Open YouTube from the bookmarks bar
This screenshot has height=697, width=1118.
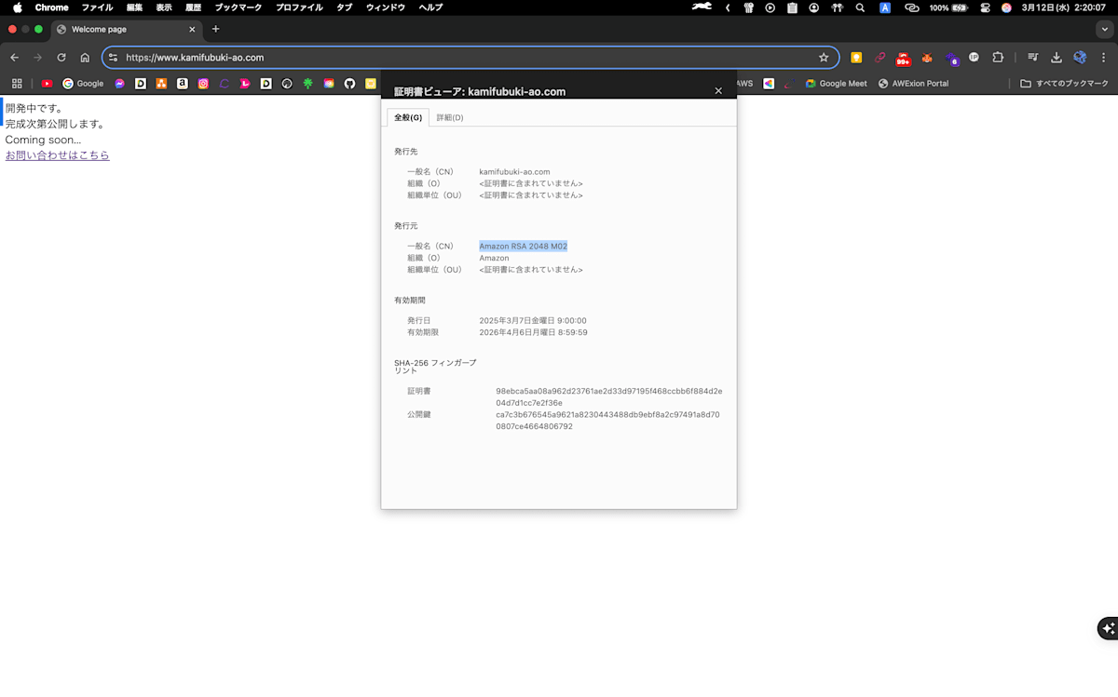pos(47,83)
